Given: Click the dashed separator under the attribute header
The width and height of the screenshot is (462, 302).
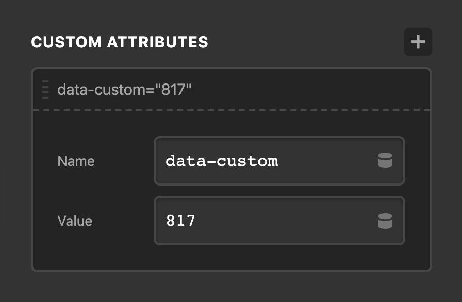Looking at the screenshot, I should pyautogui.click(x=231, y=109).
